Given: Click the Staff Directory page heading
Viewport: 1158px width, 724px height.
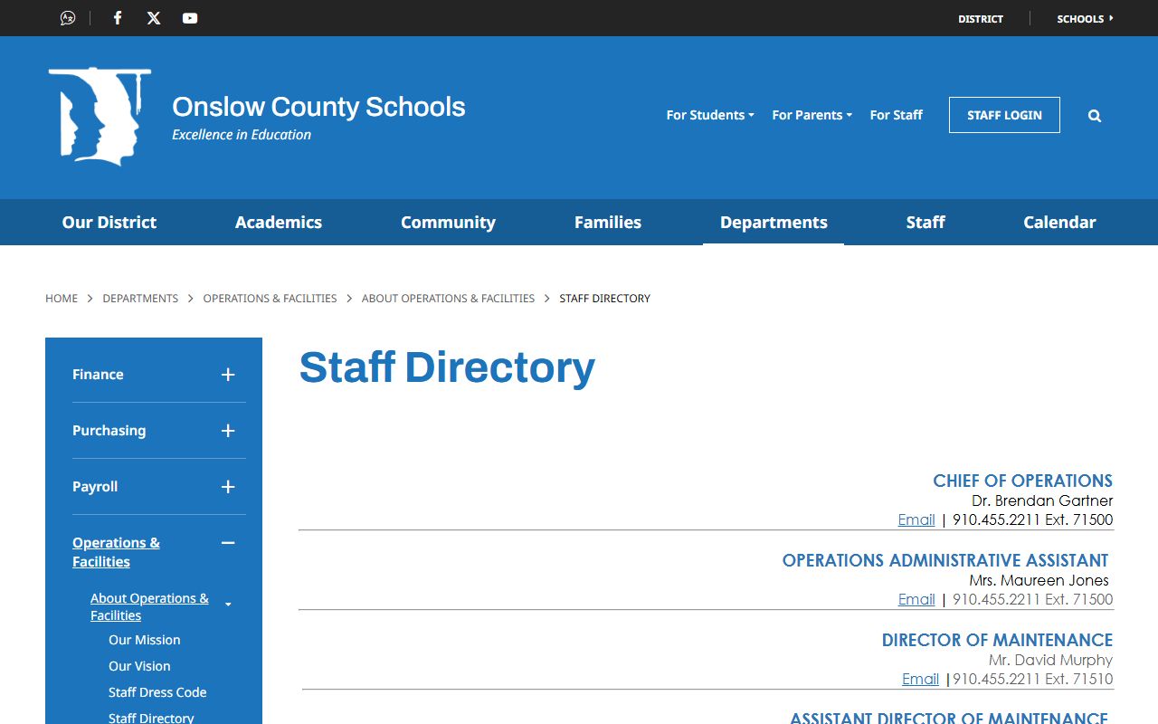Looking at the screenshot, I should tap(447, 367).
